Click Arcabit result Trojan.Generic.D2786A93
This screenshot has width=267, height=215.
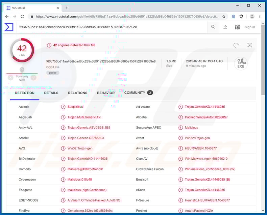(x=86, y=138)
